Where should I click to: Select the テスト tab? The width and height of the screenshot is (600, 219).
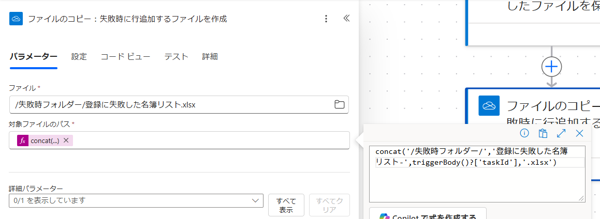176,56
